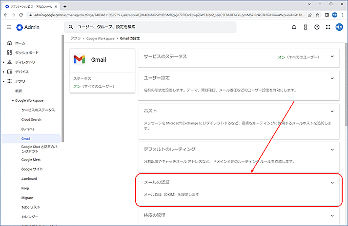The width and height of the screenshot is (348, 226).
Task: Click the main page vertical scrollbar
Action: point(346,84)
